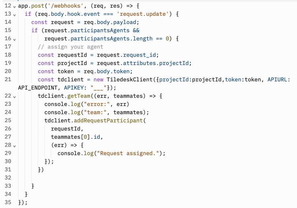
Task: Click the "Request assigned." string
Action: click(x=128, y=153)
